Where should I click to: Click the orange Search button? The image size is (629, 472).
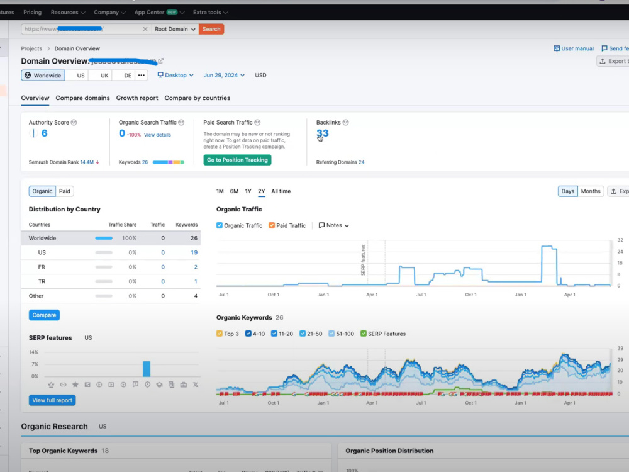pyautogui.click(x=211, y=29)
